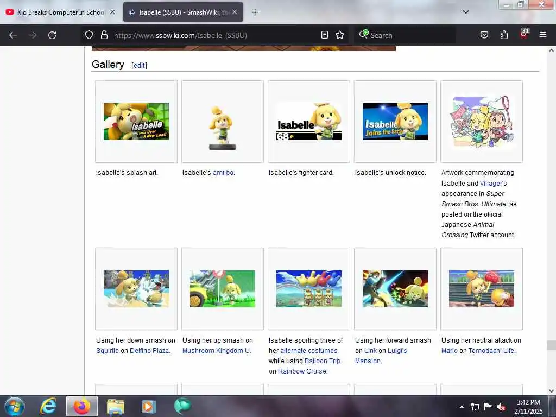Open the amiibo link
The image size is (556, 417).
pyautogui.click(x=223, y=173)
